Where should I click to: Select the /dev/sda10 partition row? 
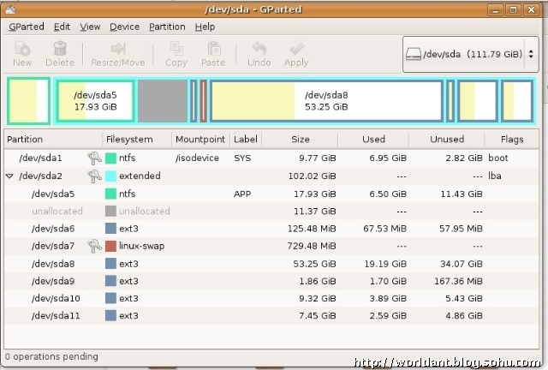coord(257,299)
